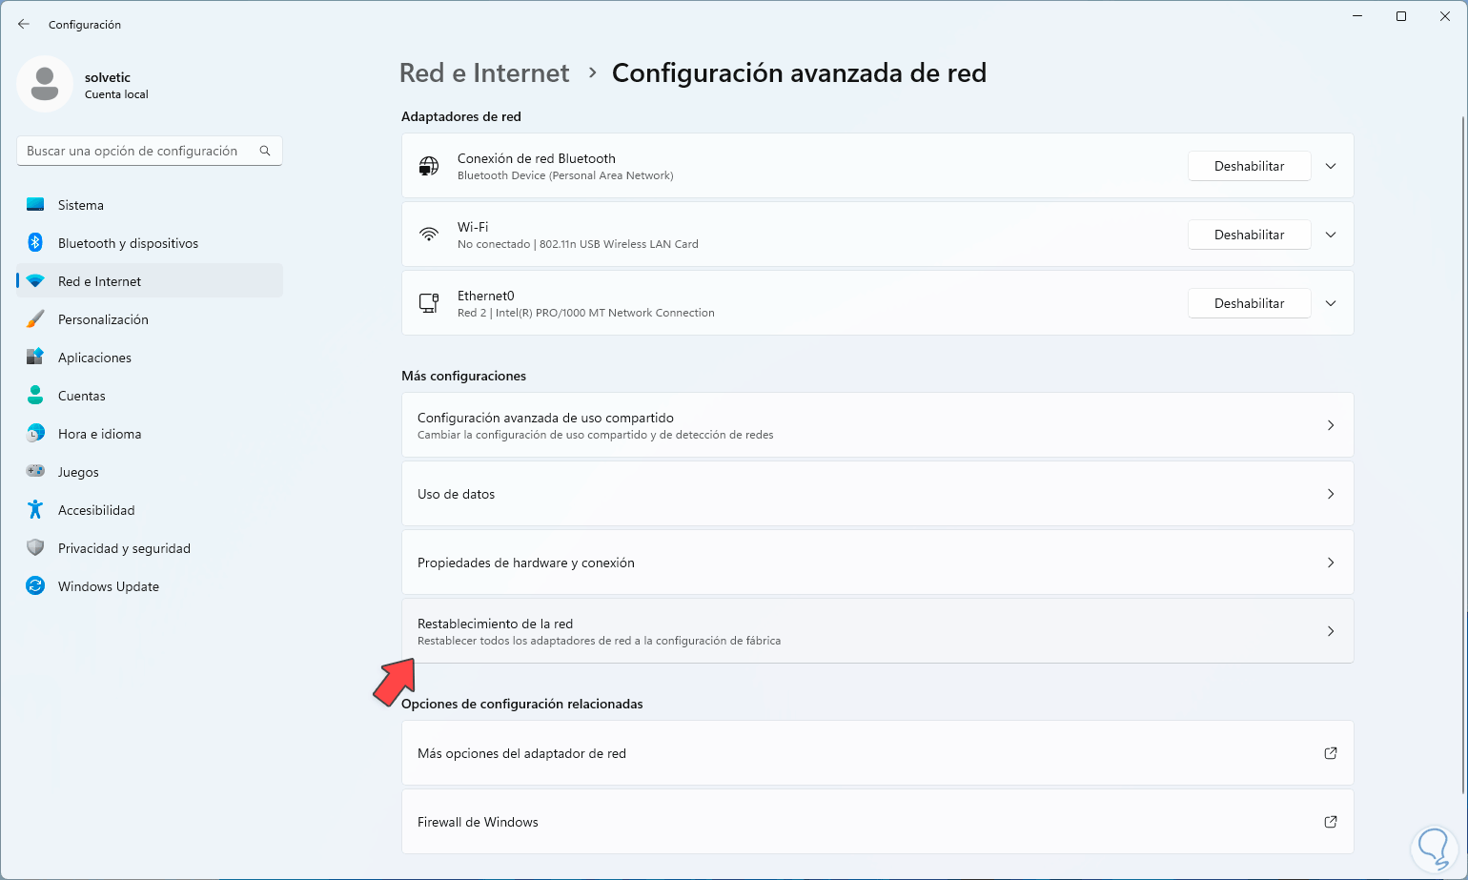This screenshot has width=1468, height=880.
Task: Click the solvetic Cuenta local account name
Action: [x=116, y=85]
